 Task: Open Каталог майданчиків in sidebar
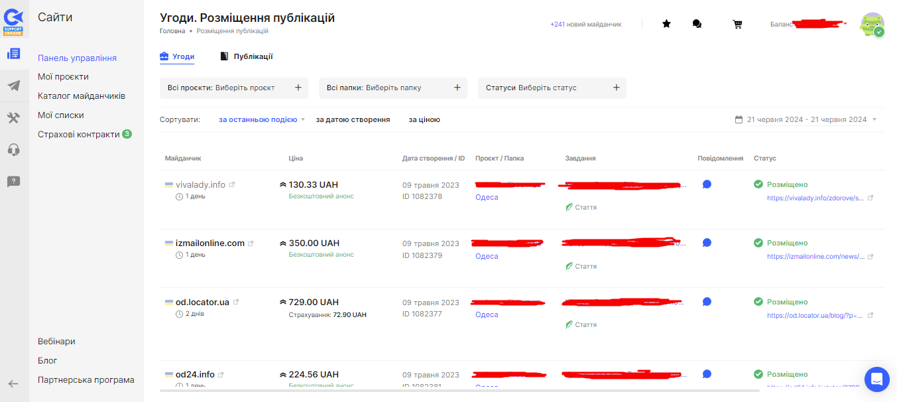pyautogui.click(x=82, y=96)
